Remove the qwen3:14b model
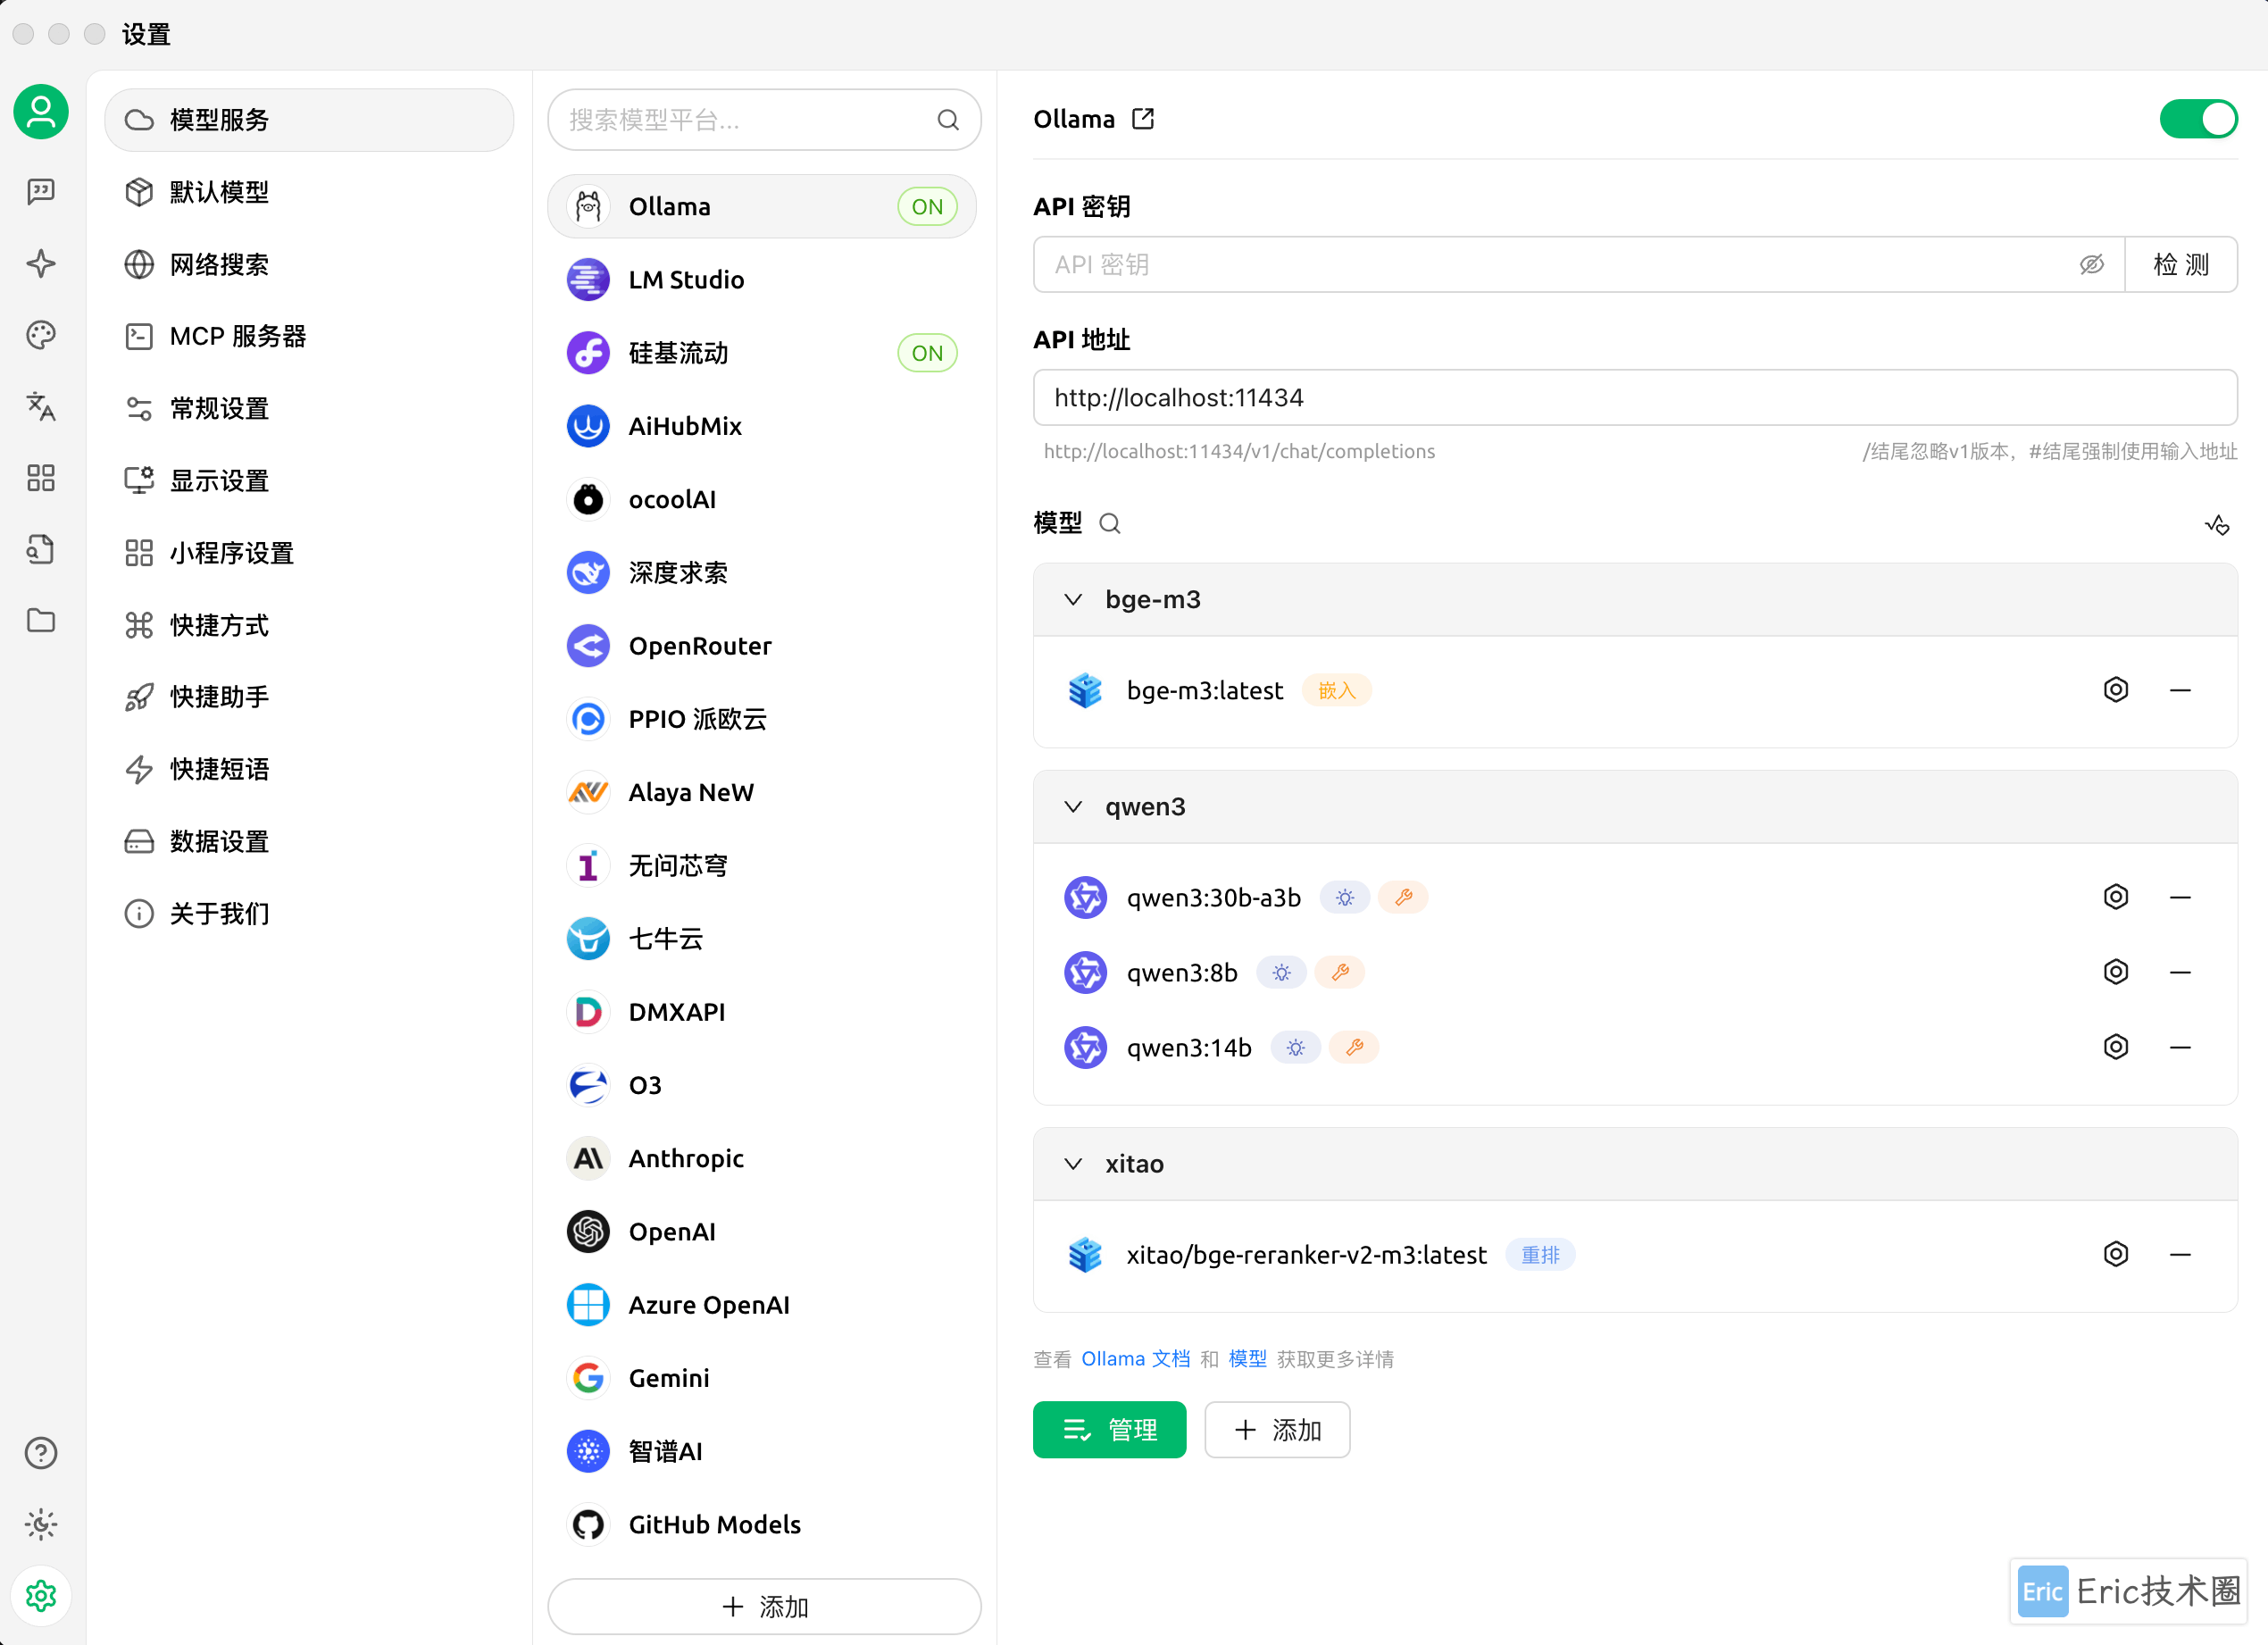This screenshot has height=1645, width=2268. pos(2181,1047)
